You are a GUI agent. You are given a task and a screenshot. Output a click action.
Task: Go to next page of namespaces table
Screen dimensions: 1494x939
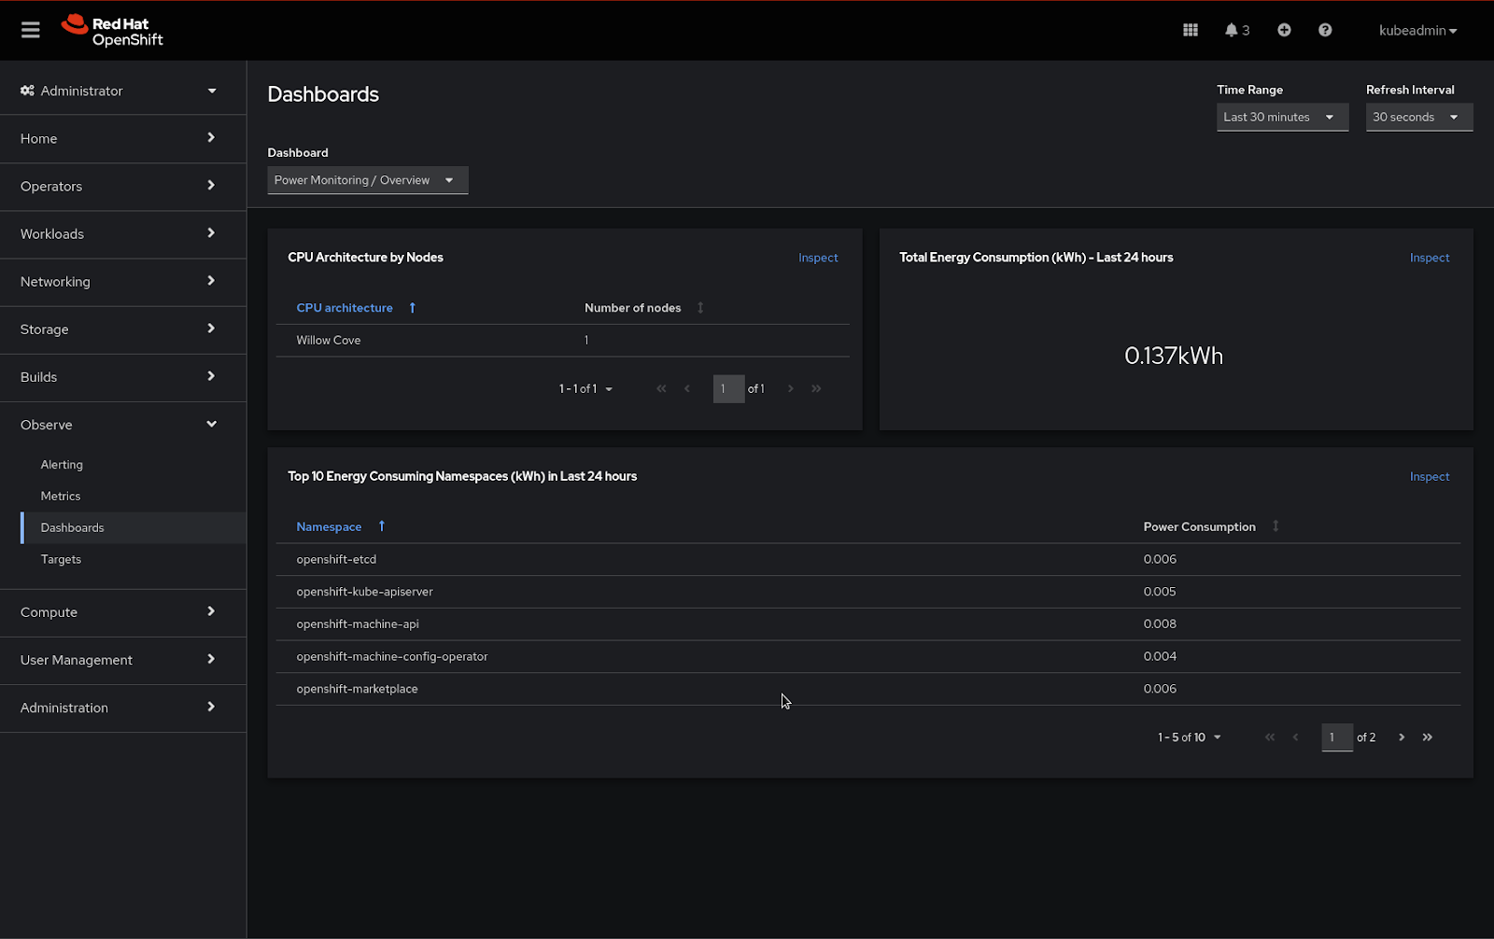[1402, 737]
